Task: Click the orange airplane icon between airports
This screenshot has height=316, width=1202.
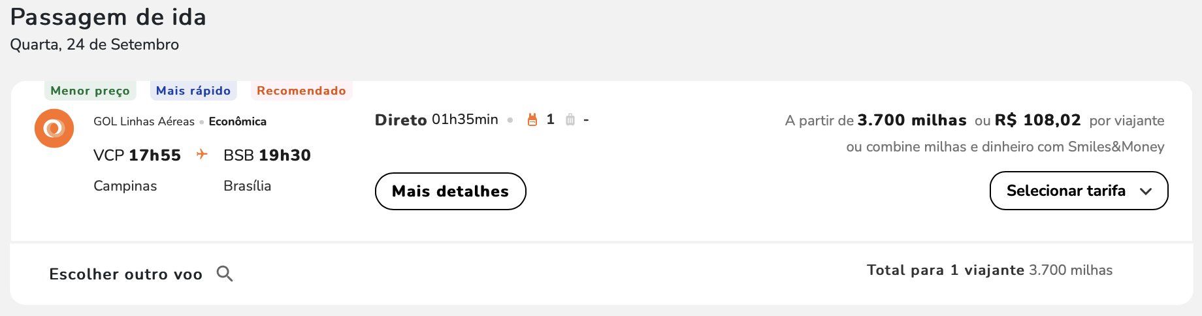Action: (202, 154)
